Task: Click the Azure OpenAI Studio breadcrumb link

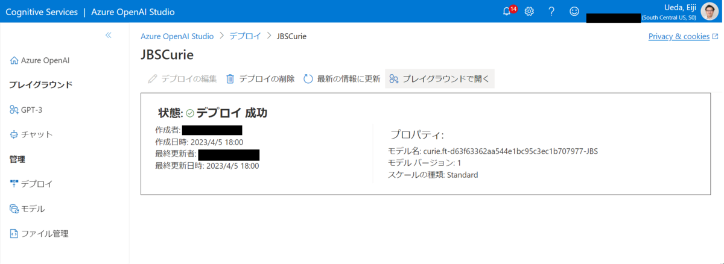Action: pyautogui.click(x=177, y=36)
